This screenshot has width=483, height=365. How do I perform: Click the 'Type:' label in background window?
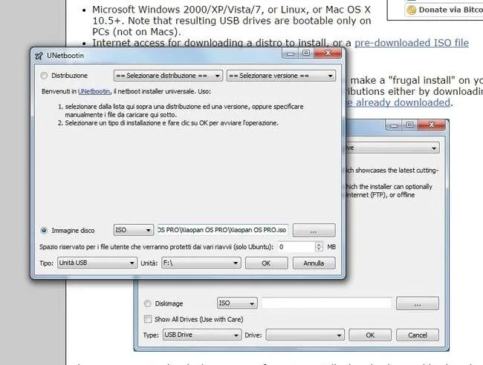coord(152,335)
